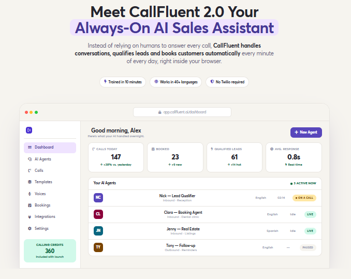Select Jenny — Real Estate agent name

click(183, 229)
